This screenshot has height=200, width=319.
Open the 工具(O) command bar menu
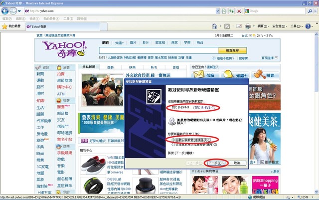[x=297, y=26]
